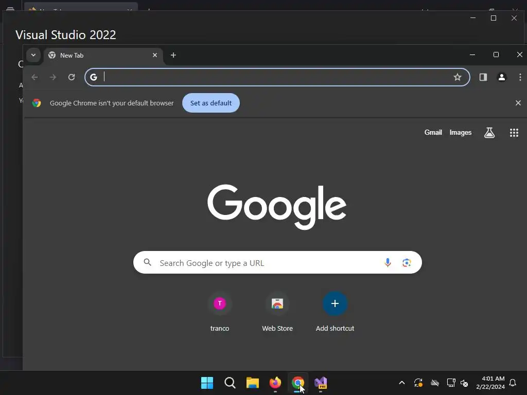Open notifications bell
The height and width of the screenshot is (395, 527).
[513, 383]
